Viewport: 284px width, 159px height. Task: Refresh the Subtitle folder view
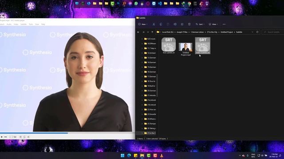point(257,32)
